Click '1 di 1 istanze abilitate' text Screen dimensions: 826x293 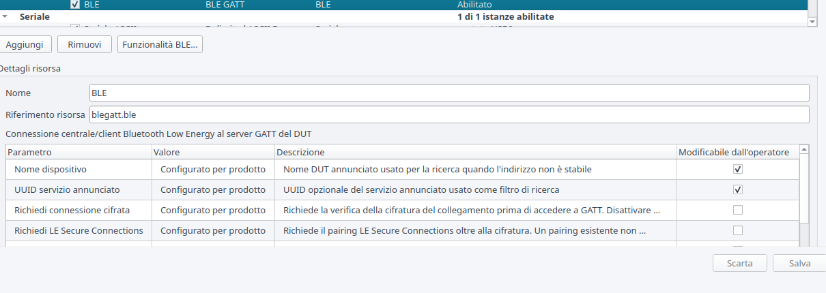pos(505,16)
